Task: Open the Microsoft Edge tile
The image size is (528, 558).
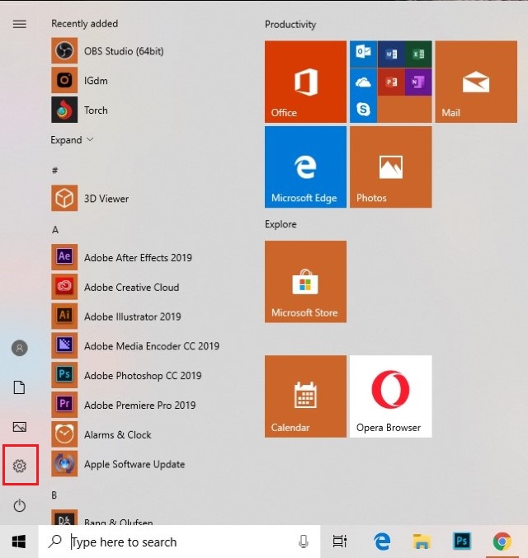Action: pos(305,166)
